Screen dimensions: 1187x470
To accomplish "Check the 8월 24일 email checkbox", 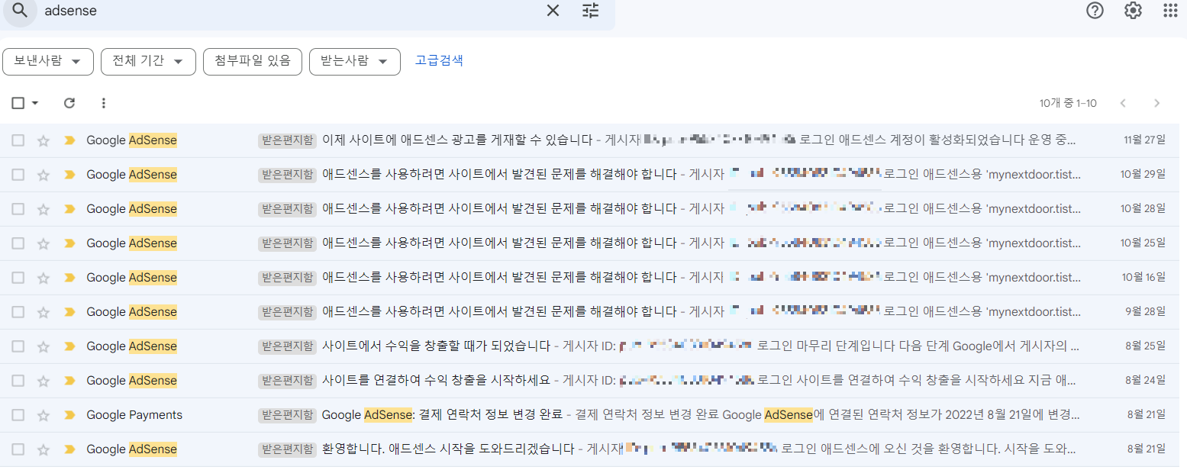I will tap(18, 381).
